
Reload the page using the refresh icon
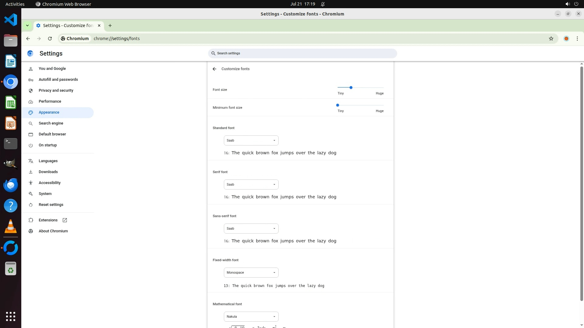[x=50, y=39]
